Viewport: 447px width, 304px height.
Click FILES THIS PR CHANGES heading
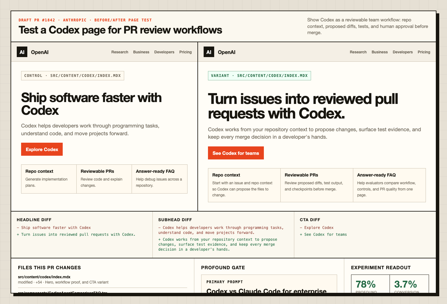click(49, 268)
